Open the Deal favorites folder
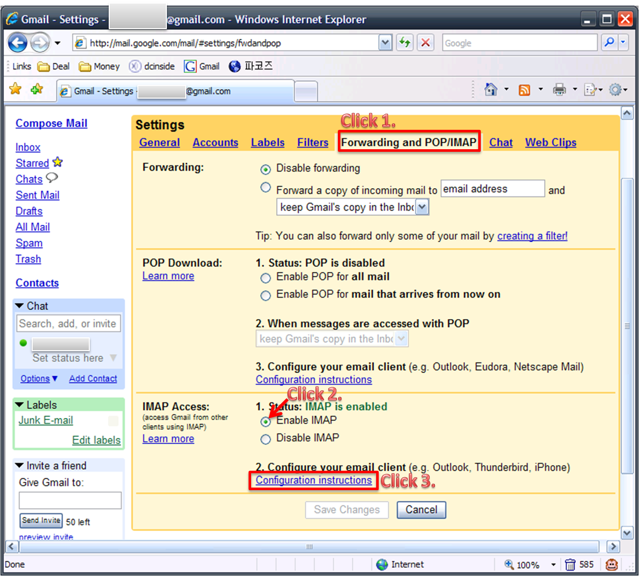Screen dimensions: 639x576 coord(54,66)
